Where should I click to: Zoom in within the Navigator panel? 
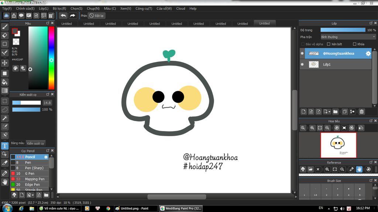[x=312, y=128]
